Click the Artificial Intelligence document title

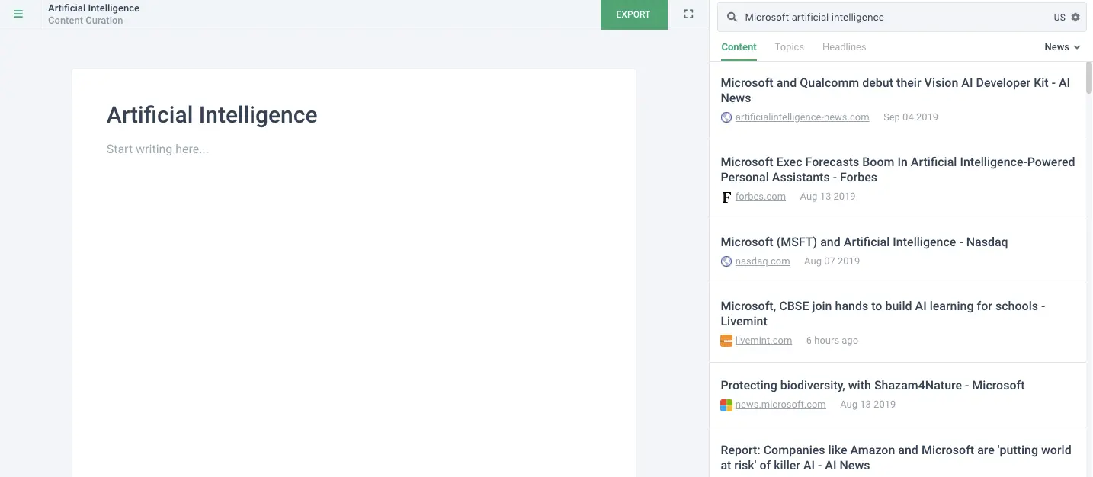click(x=212, y=115)
